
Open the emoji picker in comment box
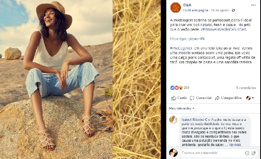tap(247, 153)
